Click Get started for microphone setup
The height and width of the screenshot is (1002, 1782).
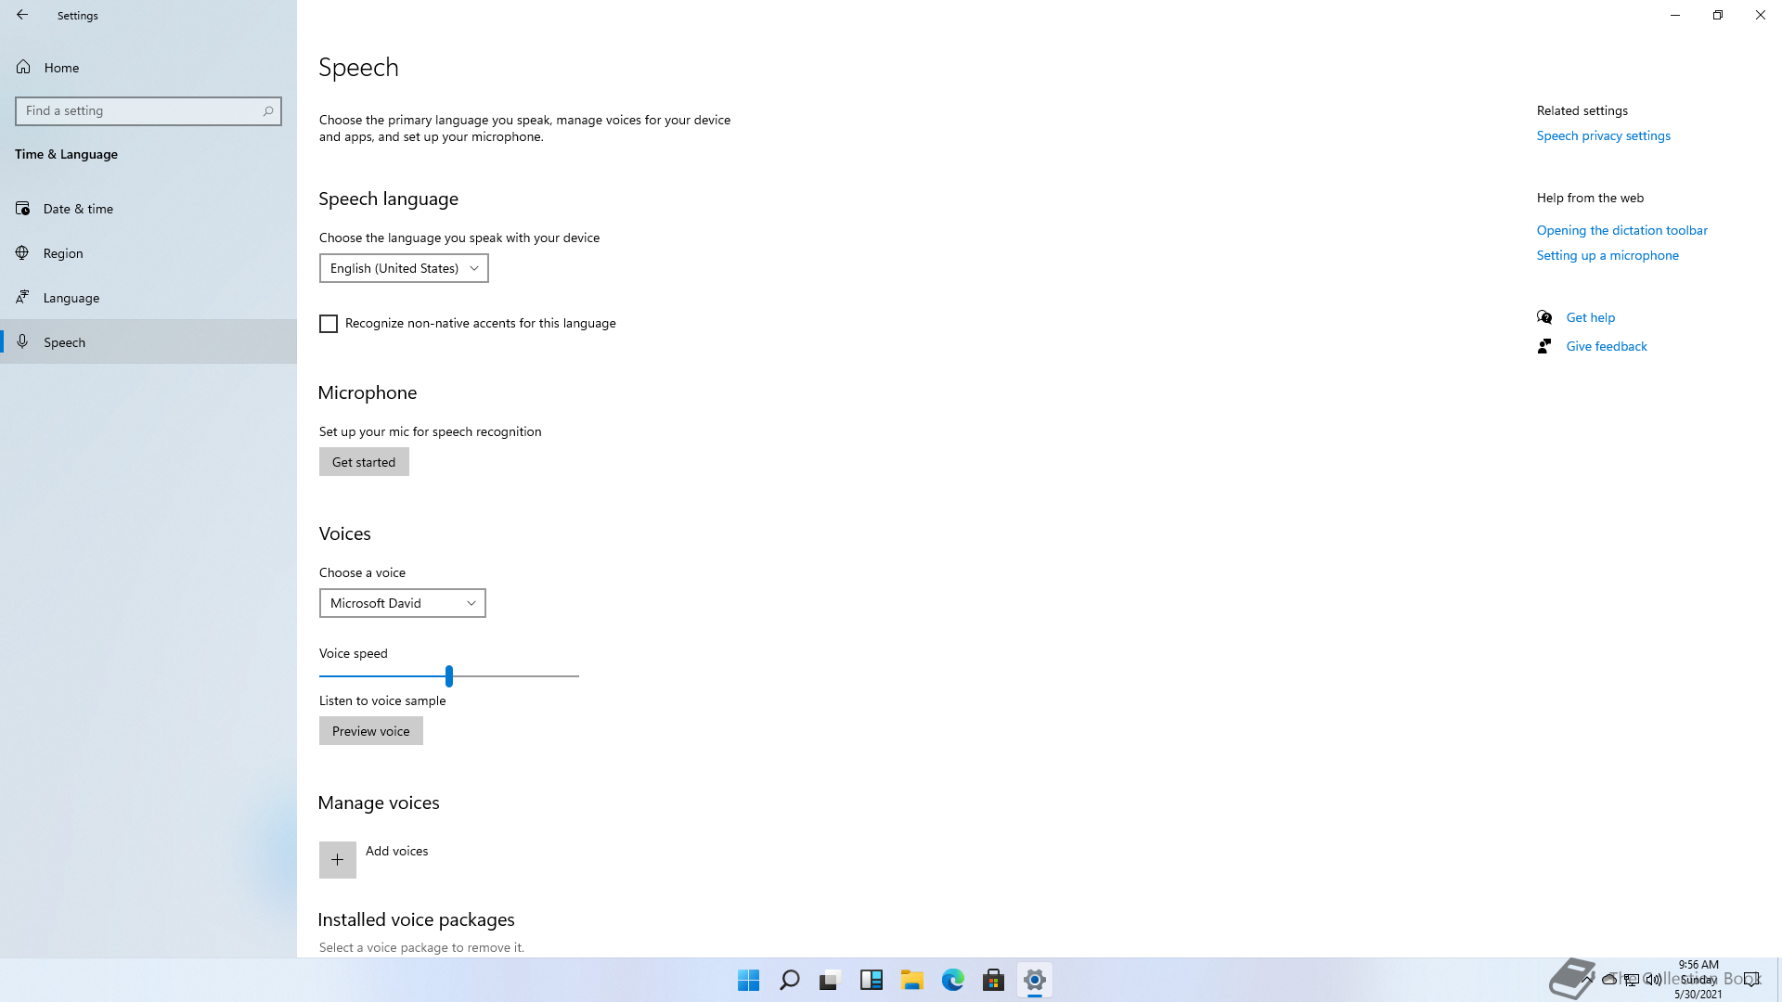point(364,462)
